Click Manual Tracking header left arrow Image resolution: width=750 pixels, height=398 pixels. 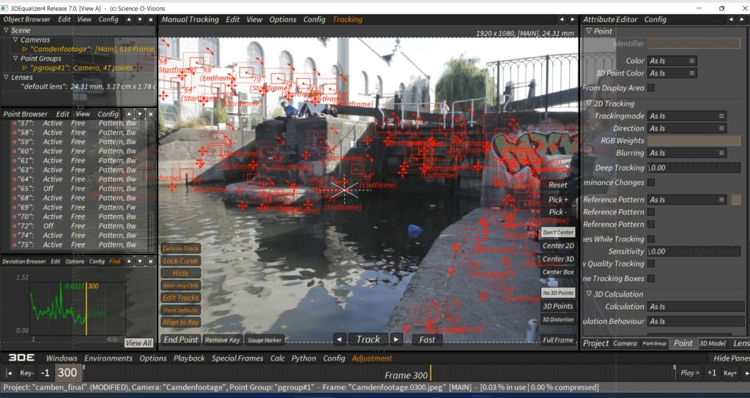pyautogui.click(x=562, y=20)
